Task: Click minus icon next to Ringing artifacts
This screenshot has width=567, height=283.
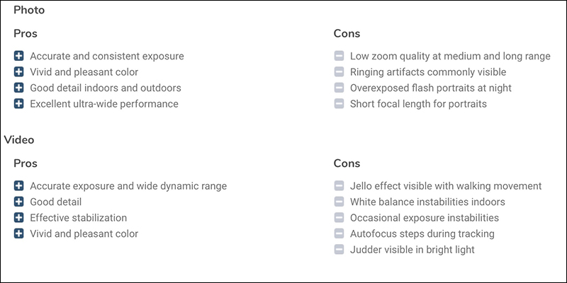Action: click(339, 72)
